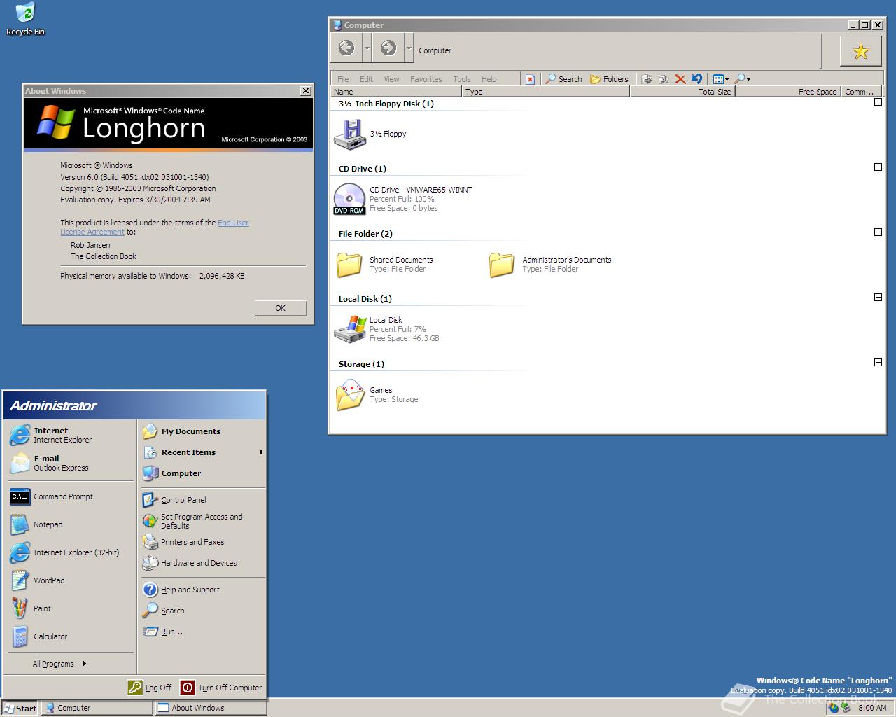Click Turn Off Computer button
Image resolution: width=896 pixels, height=717 pixels.
221,688
